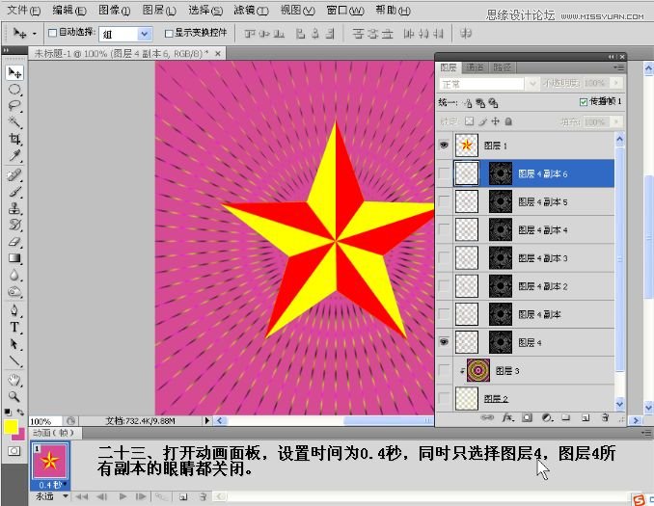The height and width of the screenshot is (506, 654).
Task: Enable the 自动选择 checkbox
Action: (52, 33)
